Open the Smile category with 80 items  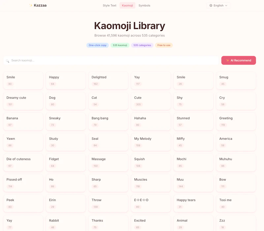[x=23, y=80]
